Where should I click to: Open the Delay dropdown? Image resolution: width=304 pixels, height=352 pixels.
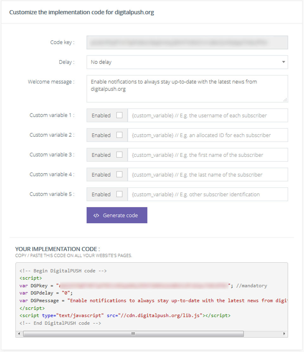pyautogui.click(x=187, y=62)
